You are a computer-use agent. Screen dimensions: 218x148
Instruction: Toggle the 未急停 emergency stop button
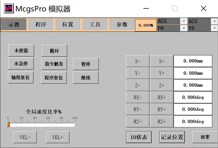21,64
